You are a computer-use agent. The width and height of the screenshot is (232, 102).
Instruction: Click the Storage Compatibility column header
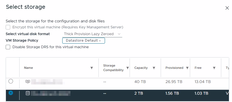click(113, 68)
